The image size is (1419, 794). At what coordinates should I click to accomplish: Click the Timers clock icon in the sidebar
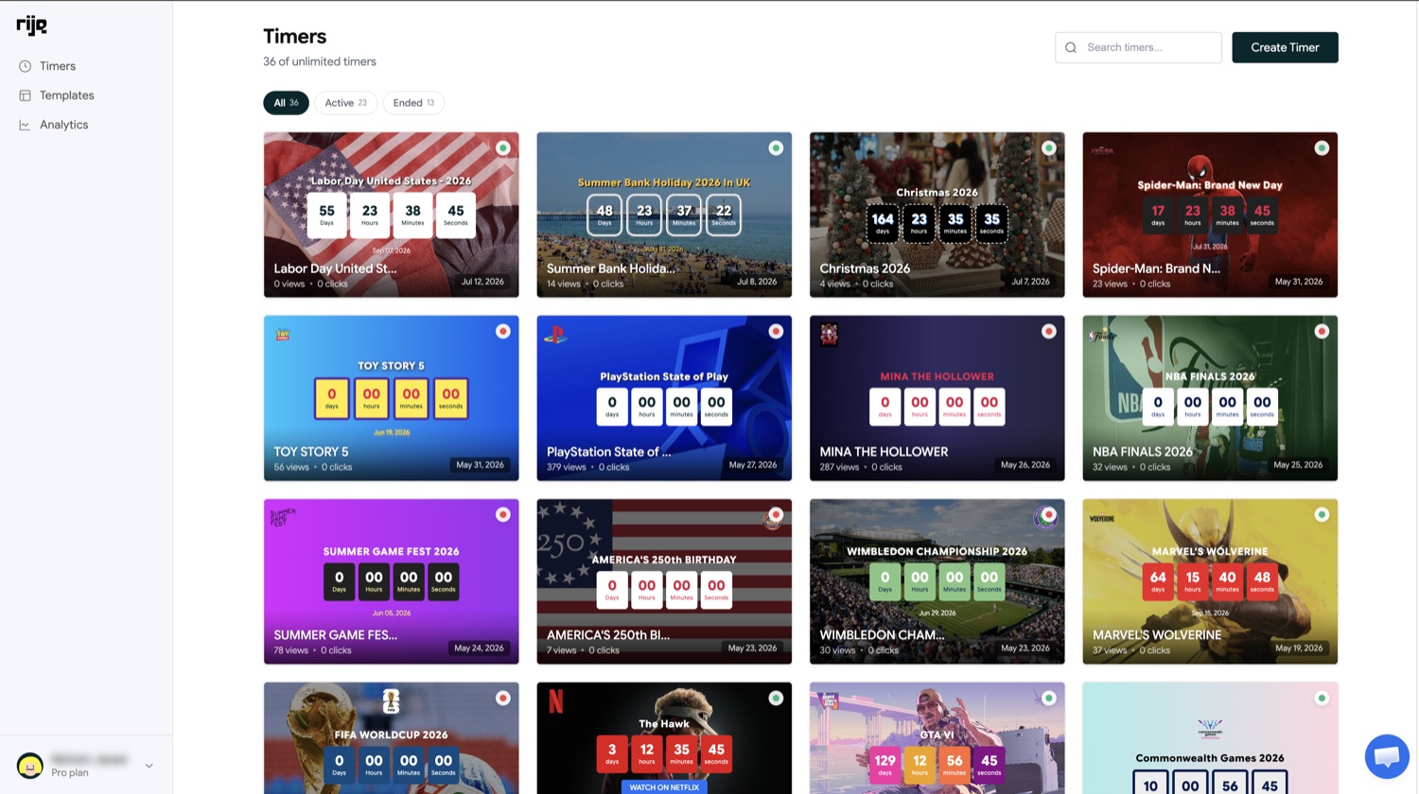coord(25,66)
